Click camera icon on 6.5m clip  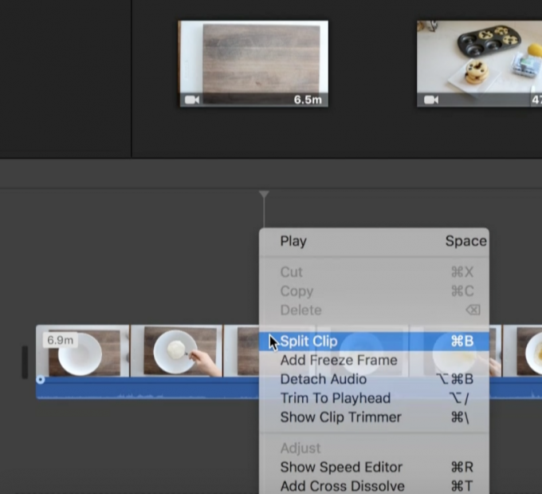point(192,100)
